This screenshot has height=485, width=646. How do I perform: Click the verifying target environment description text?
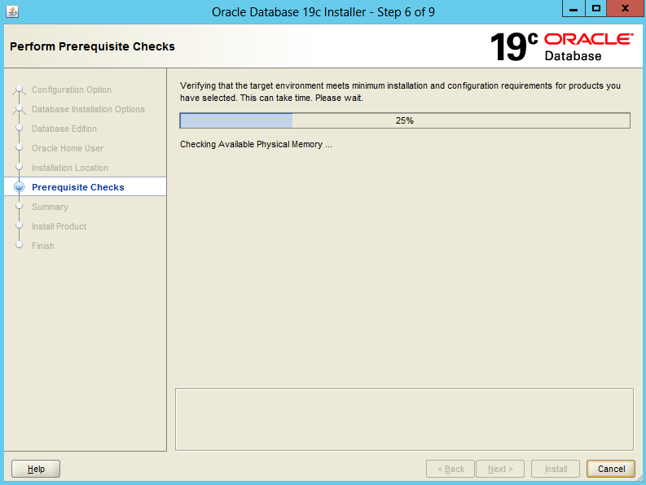[400, 92]
